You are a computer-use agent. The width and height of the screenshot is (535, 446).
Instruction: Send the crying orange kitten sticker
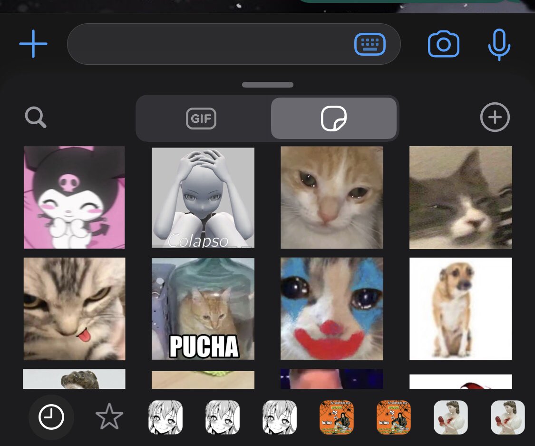tap(331, 198)
